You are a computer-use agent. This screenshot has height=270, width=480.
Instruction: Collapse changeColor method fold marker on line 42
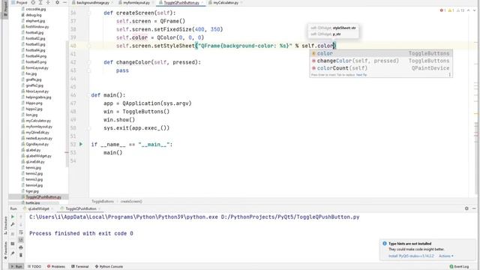pyautogui.click(x=89, y=62)
